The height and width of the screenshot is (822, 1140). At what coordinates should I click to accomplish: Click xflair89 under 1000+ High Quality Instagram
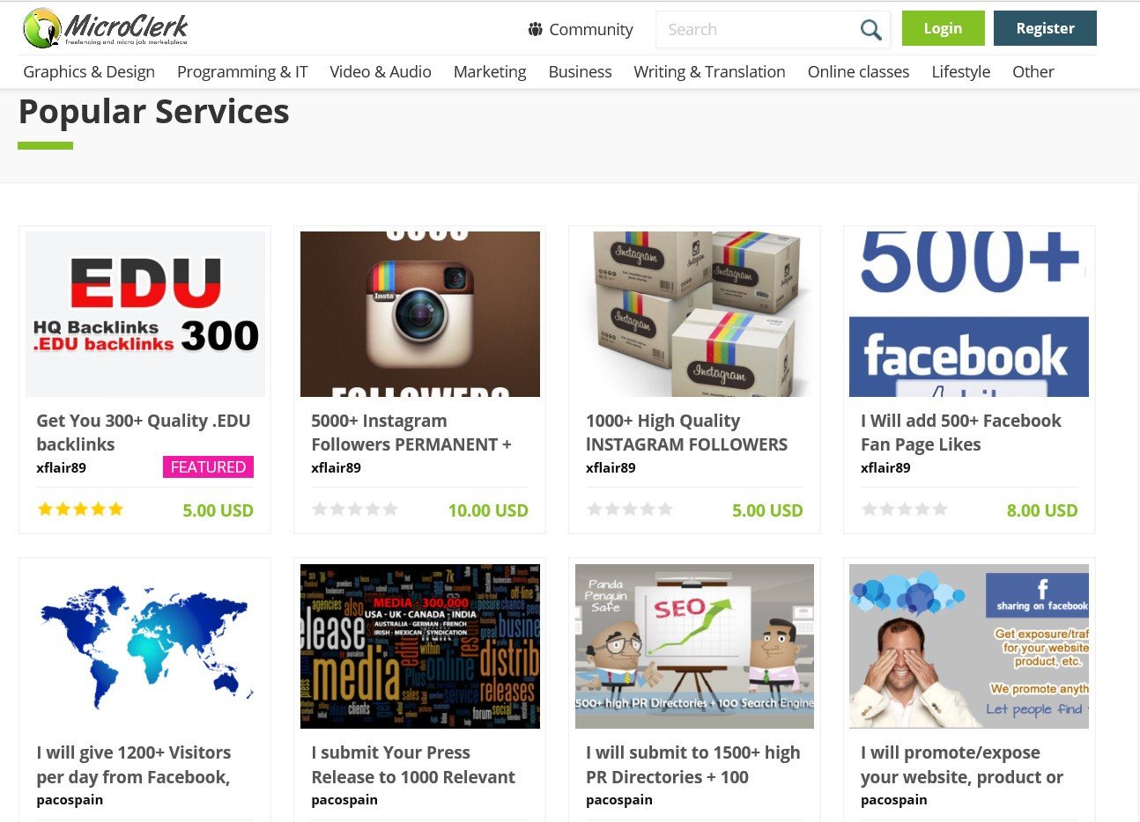pos(611,467)
